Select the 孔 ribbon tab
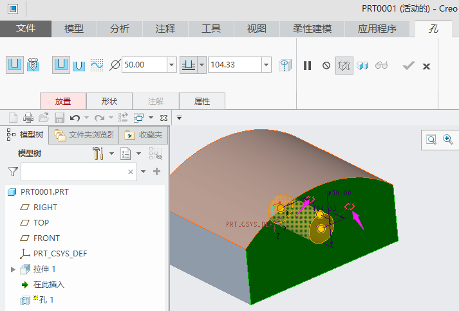This screenshot has height=311, width=459. tap(433, 29)
